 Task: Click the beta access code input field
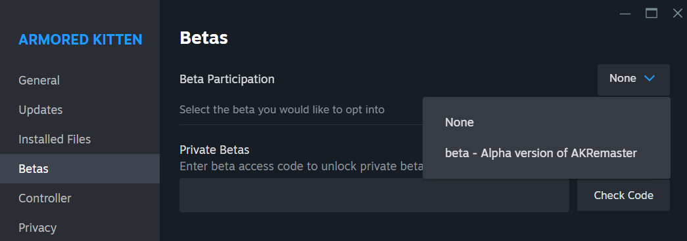(374, 195)
